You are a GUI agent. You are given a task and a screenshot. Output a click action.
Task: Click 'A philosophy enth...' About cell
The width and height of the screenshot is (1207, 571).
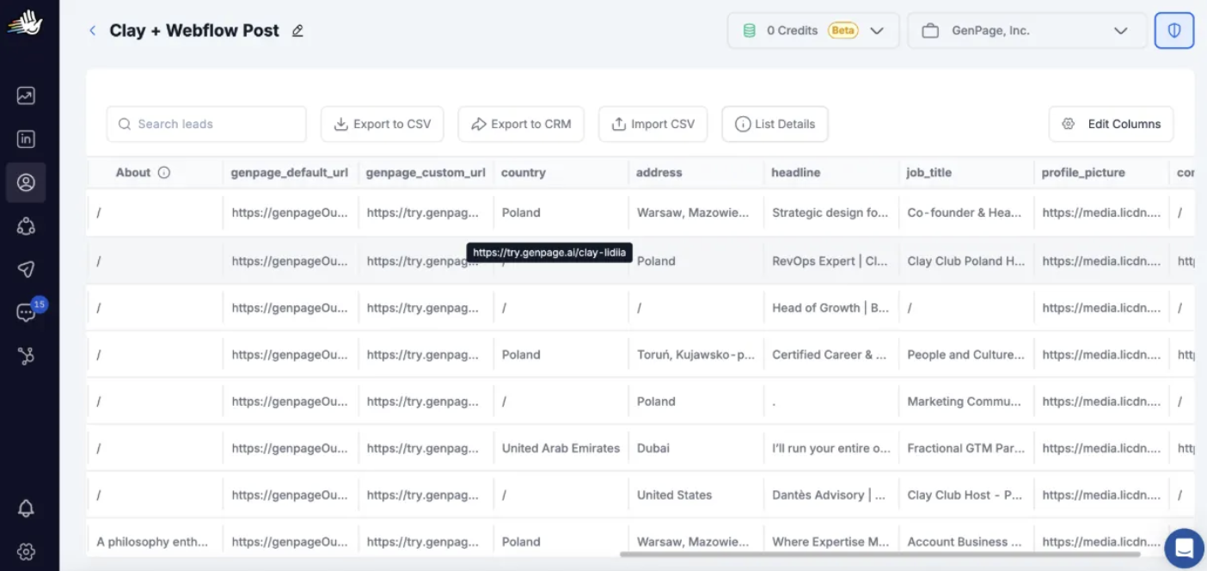tap(152, 542)
